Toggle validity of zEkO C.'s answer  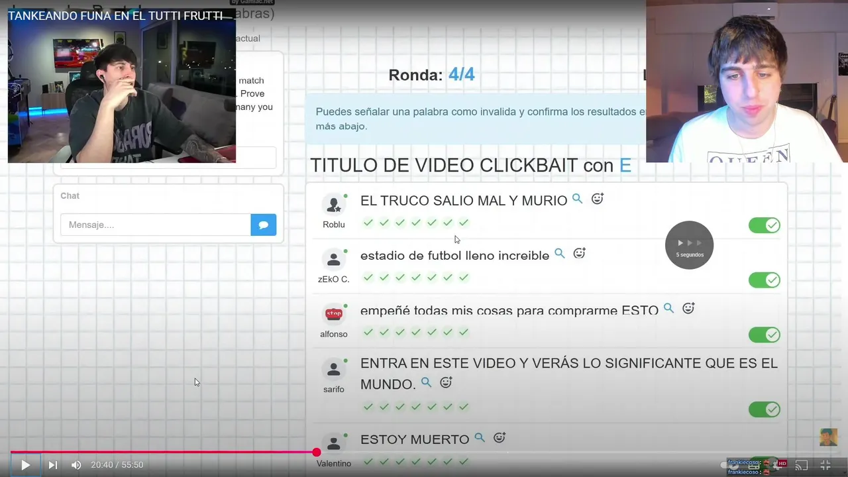point(765,280)
